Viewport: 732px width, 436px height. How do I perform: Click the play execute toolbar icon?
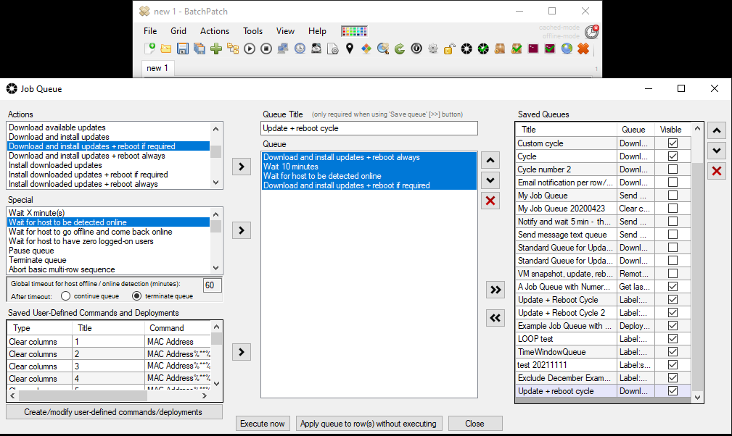point(250,49)
